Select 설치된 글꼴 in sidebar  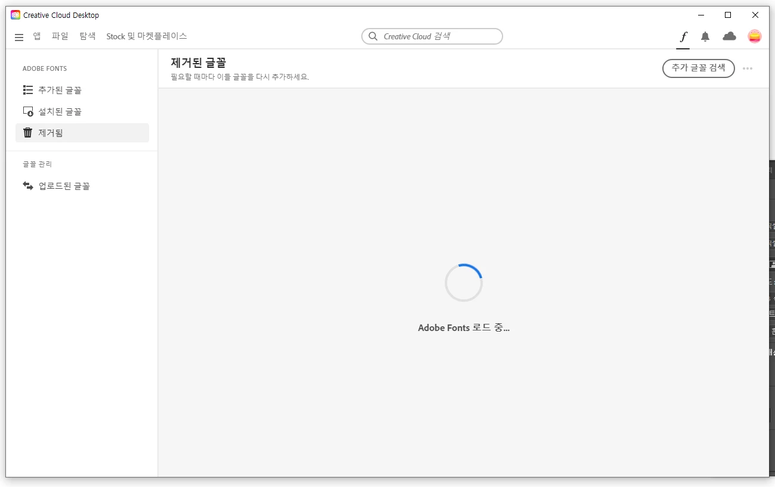coord(82,111)
